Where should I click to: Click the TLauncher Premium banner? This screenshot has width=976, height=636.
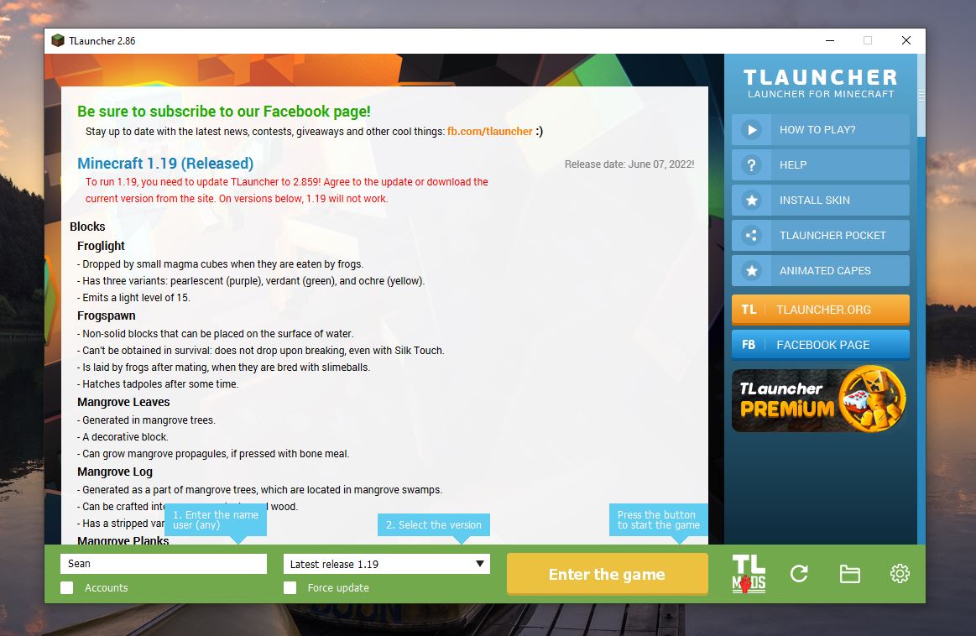coord(818,399)
